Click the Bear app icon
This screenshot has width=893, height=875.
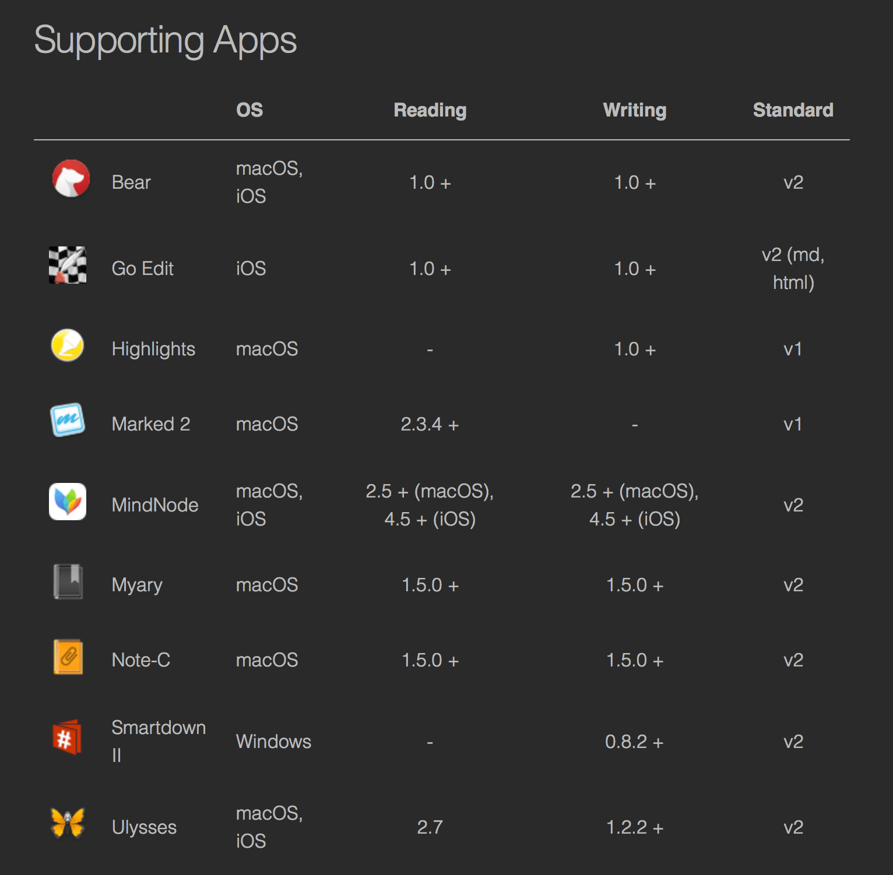(71, 179)
